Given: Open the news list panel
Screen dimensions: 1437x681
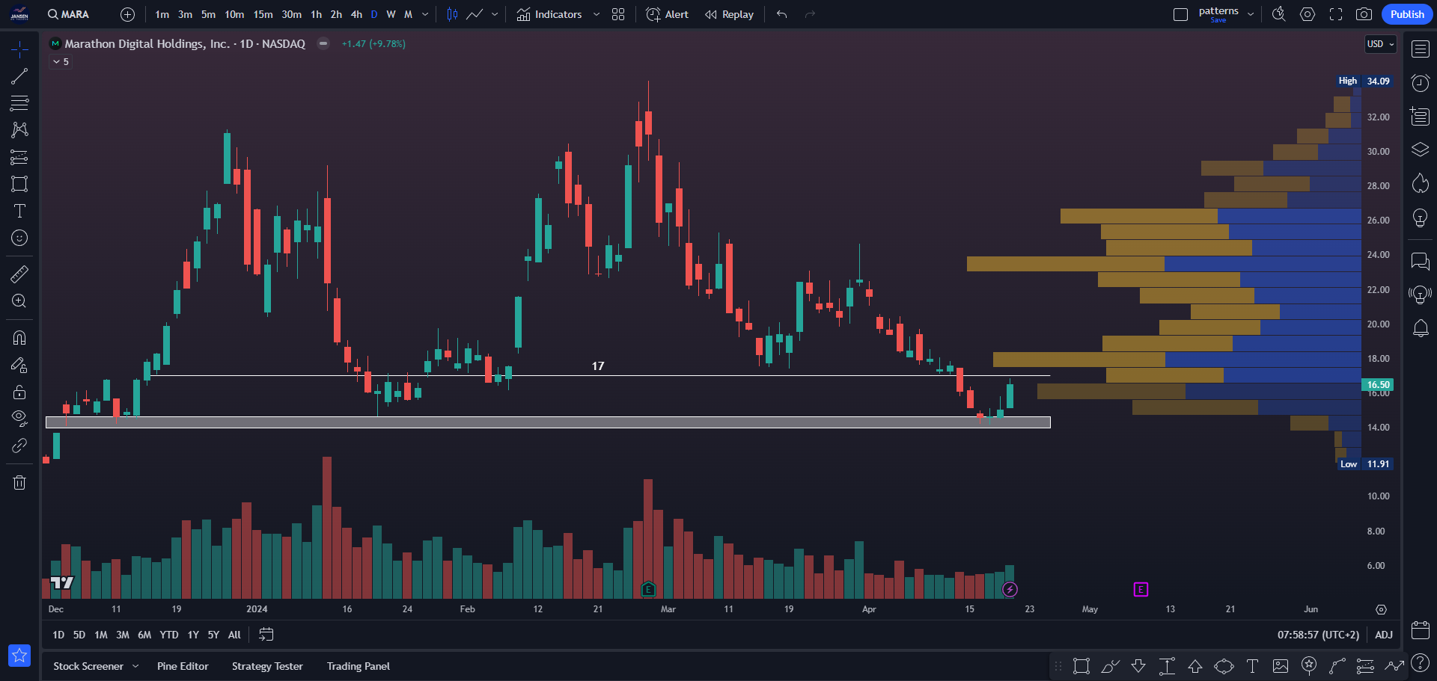Looking at the screenshot, I should (x=1420, y=117).
